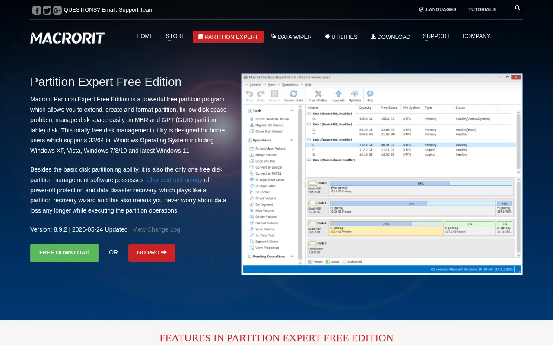Go to the Home page
The image size is (553, 345).
[145, 36]
